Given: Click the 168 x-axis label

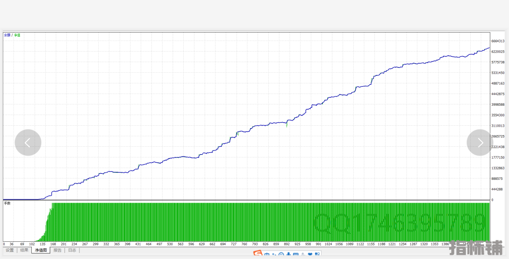Looking at the screenshot, I should [x=53, y=244].
